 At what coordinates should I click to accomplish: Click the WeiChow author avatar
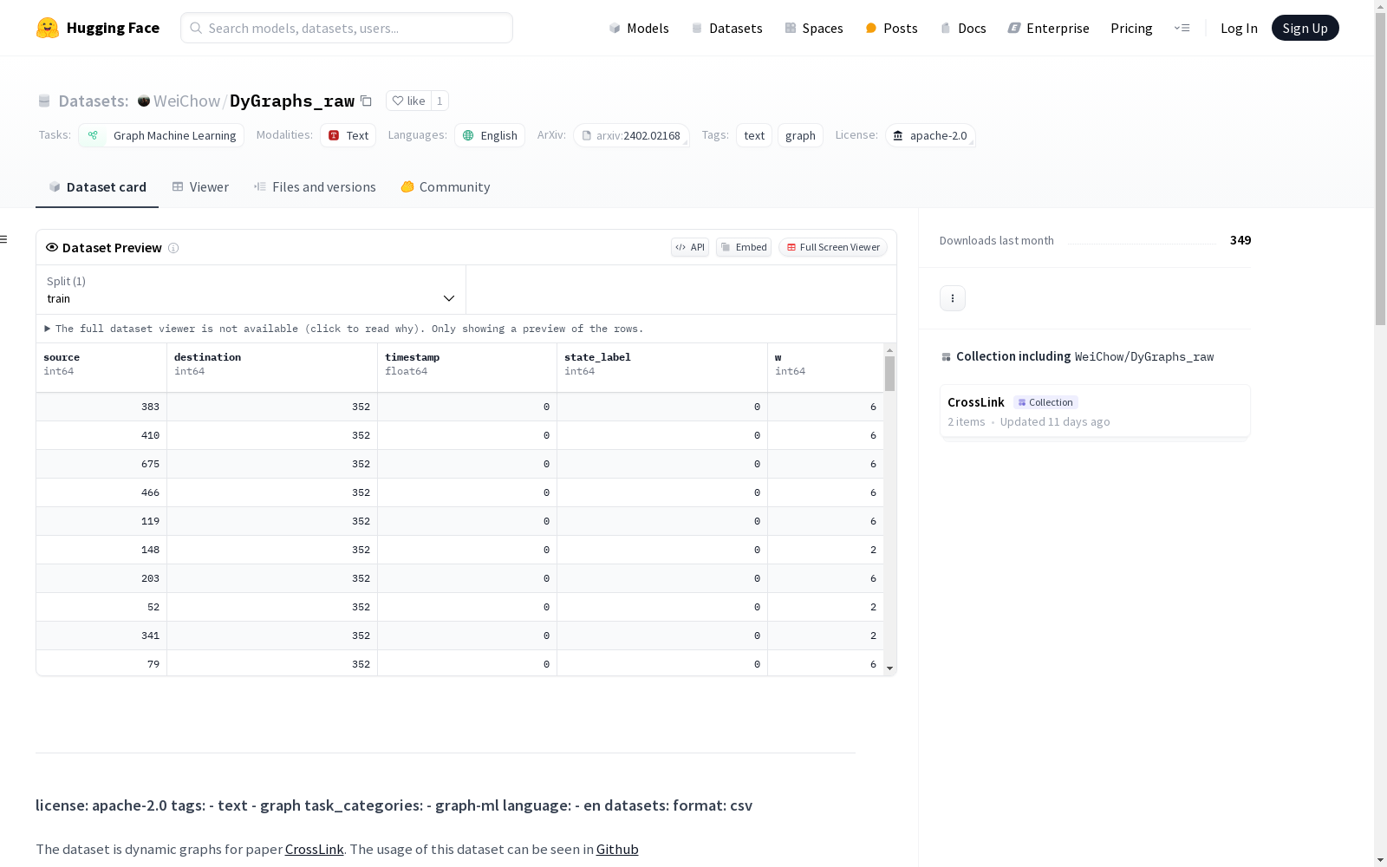pyautogui.click(x=144, y=101)
